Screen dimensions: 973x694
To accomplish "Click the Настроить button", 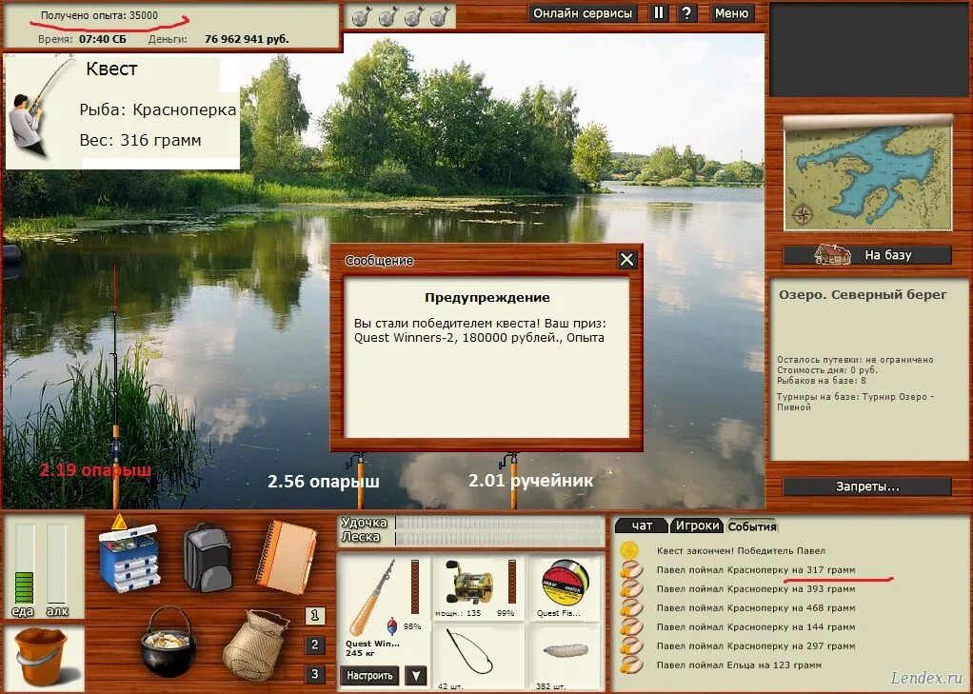I will coord(369,675).
